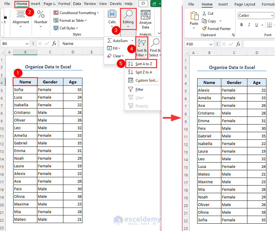This screenshot has width=275, height=231.
Task: Toggle Bold formatting in the Font group
Action: (x=241, y=25)
